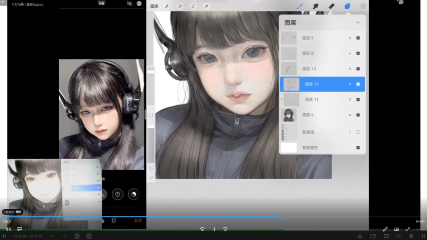Choose the Selection S-shaped tool

pyautogui.click(x=193, y=6)
